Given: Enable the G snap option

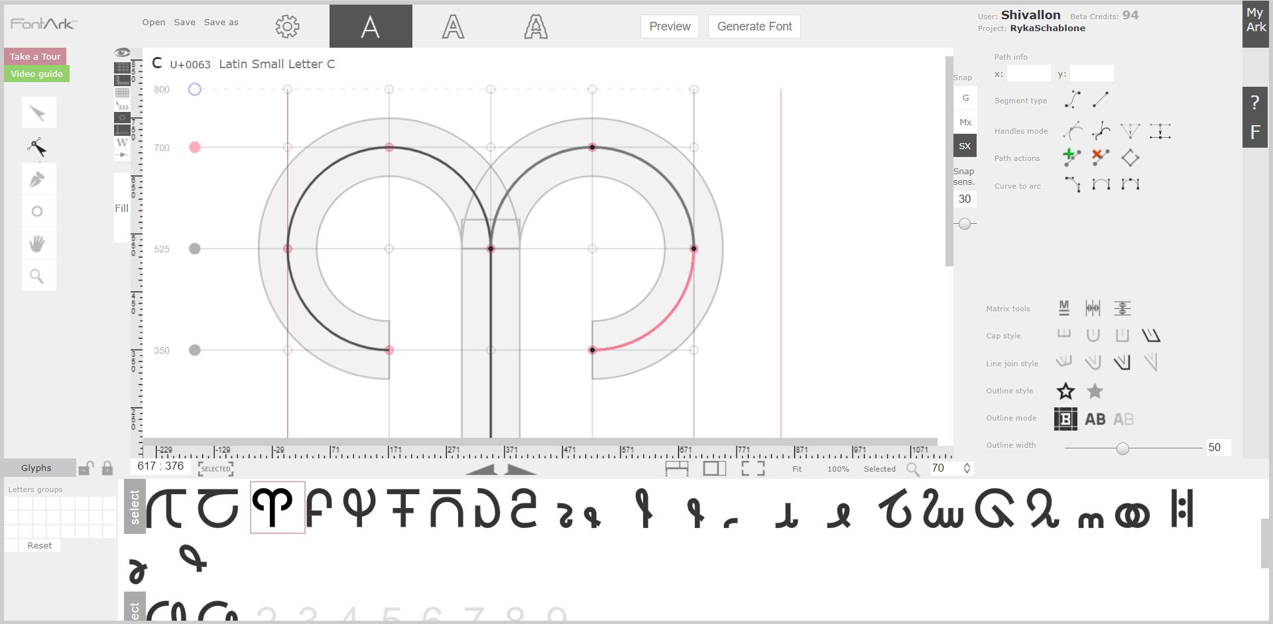Looking at the screenshot, I should pyautogui.click(x=965, y=98).
